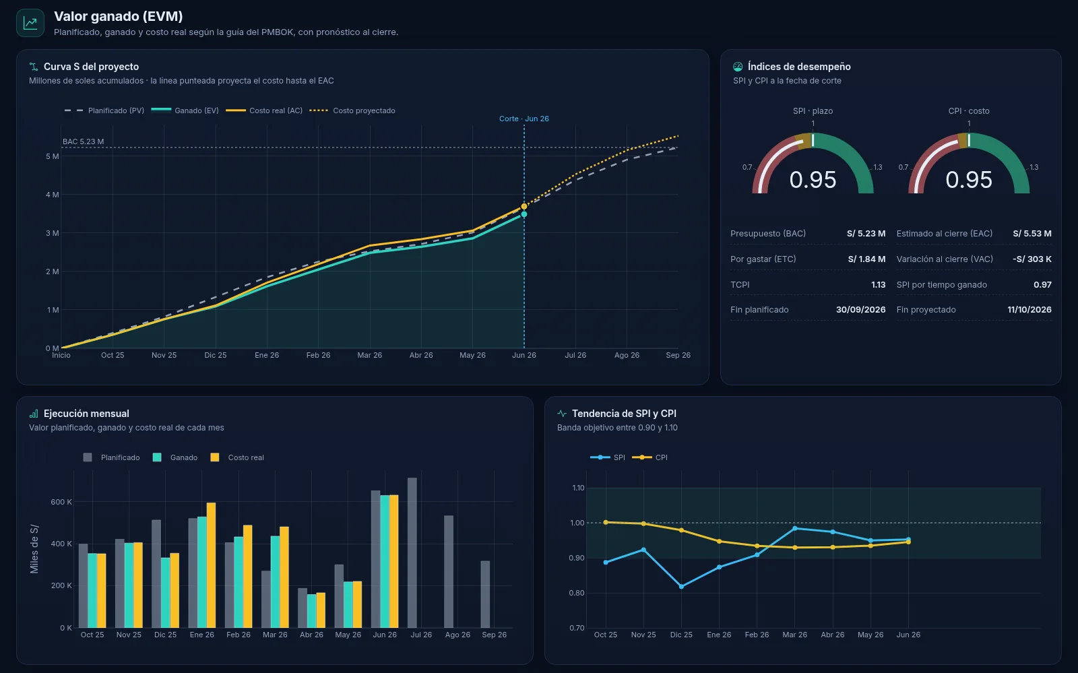The width and height of the screenshot is (1078, 673).
Task: Click the Fin planificado date 30/09/2026
Action: coord(861,310)
